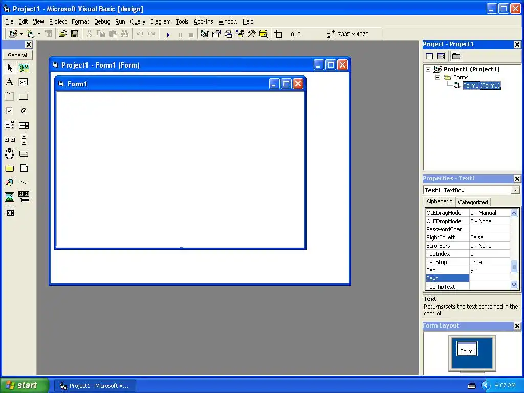
Task: Select the ListBox control tool
Action: (24, 125)
